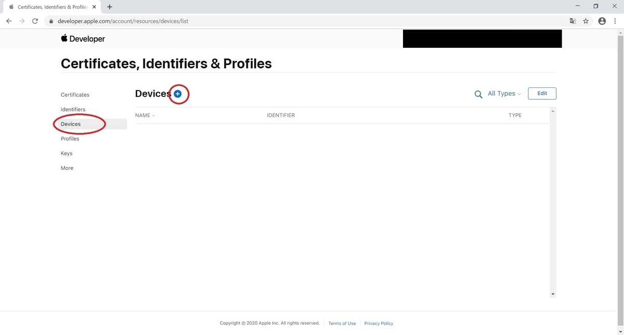The width and height of the screenshot is (624, 335).
Task: Click the Apple Developer logo
Action: tap(83, 38)
